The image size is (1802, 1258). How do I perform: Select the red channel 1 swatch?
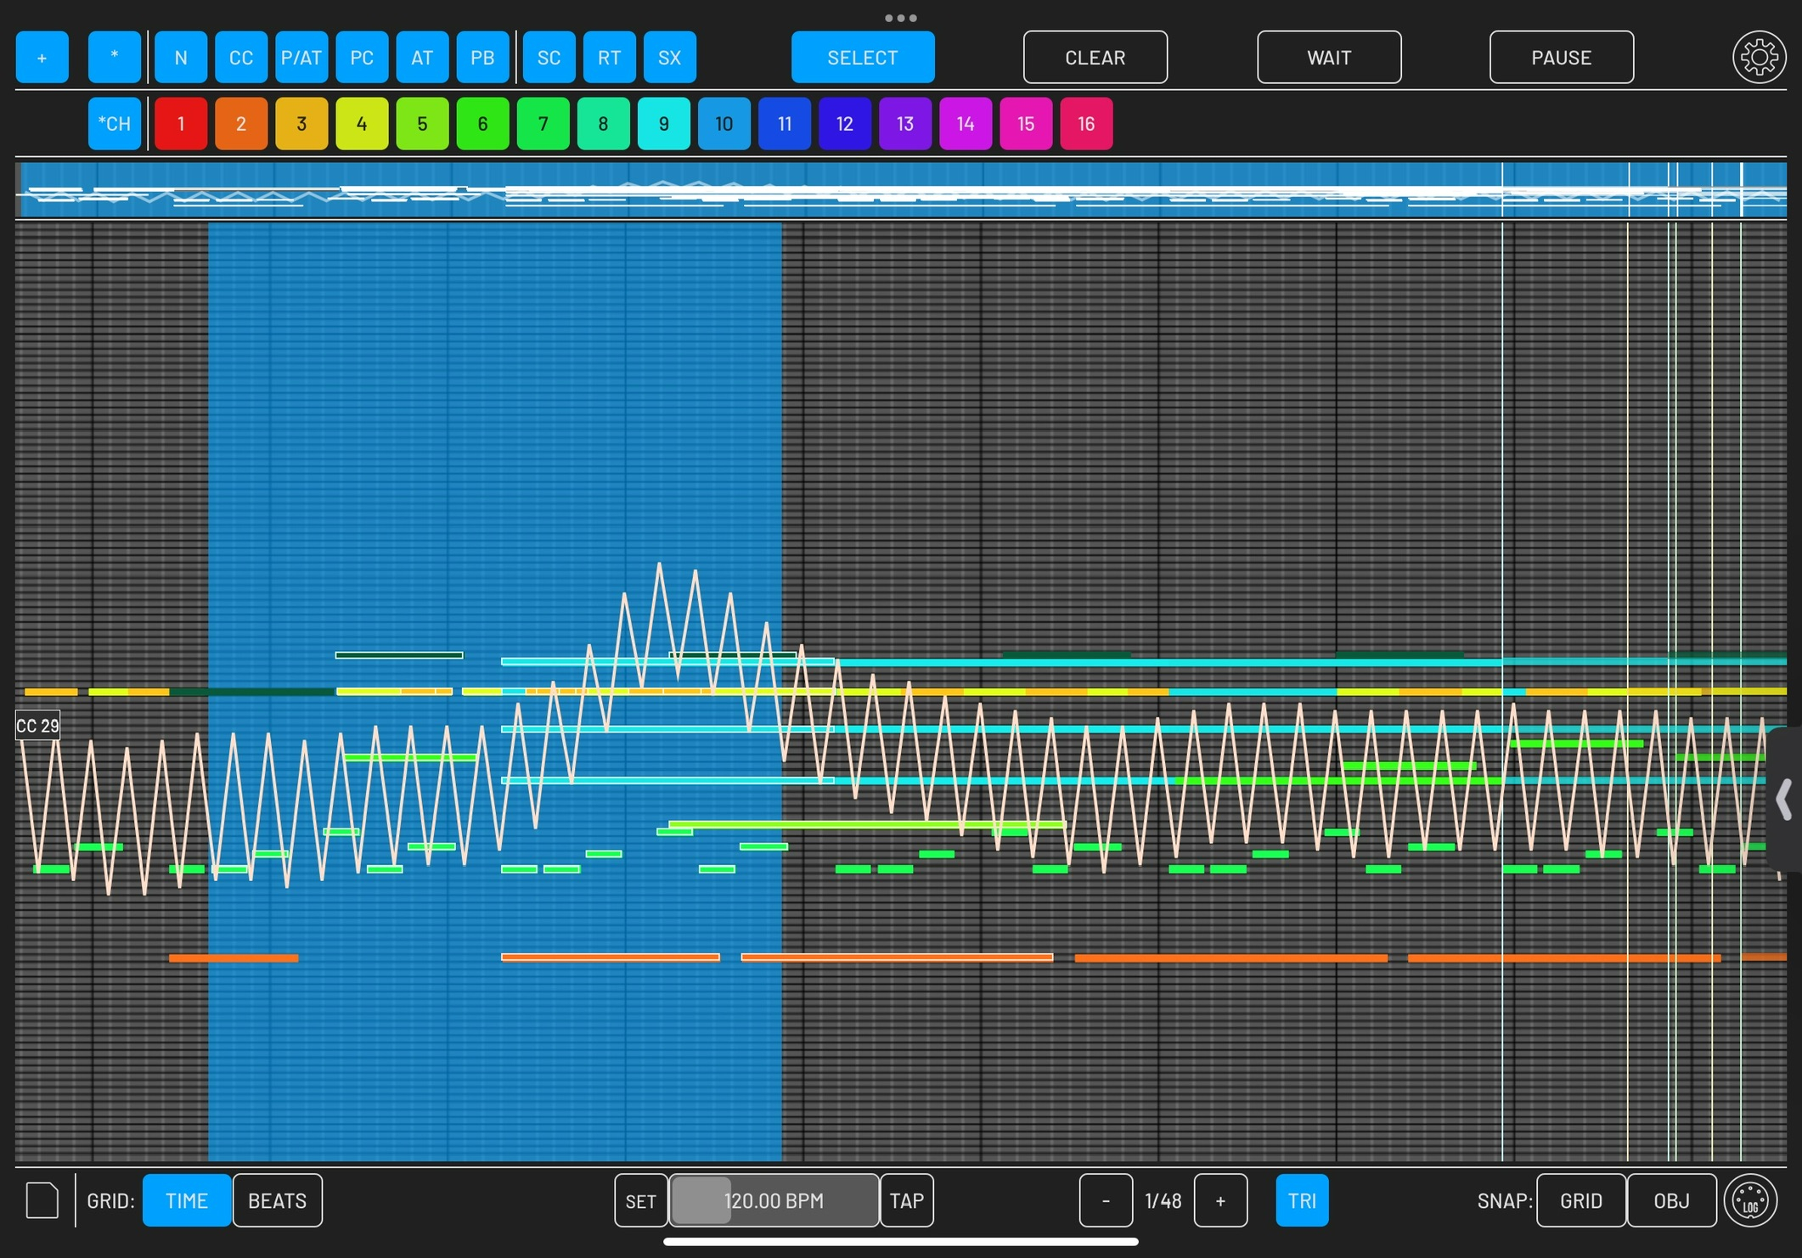pos(181,124)
